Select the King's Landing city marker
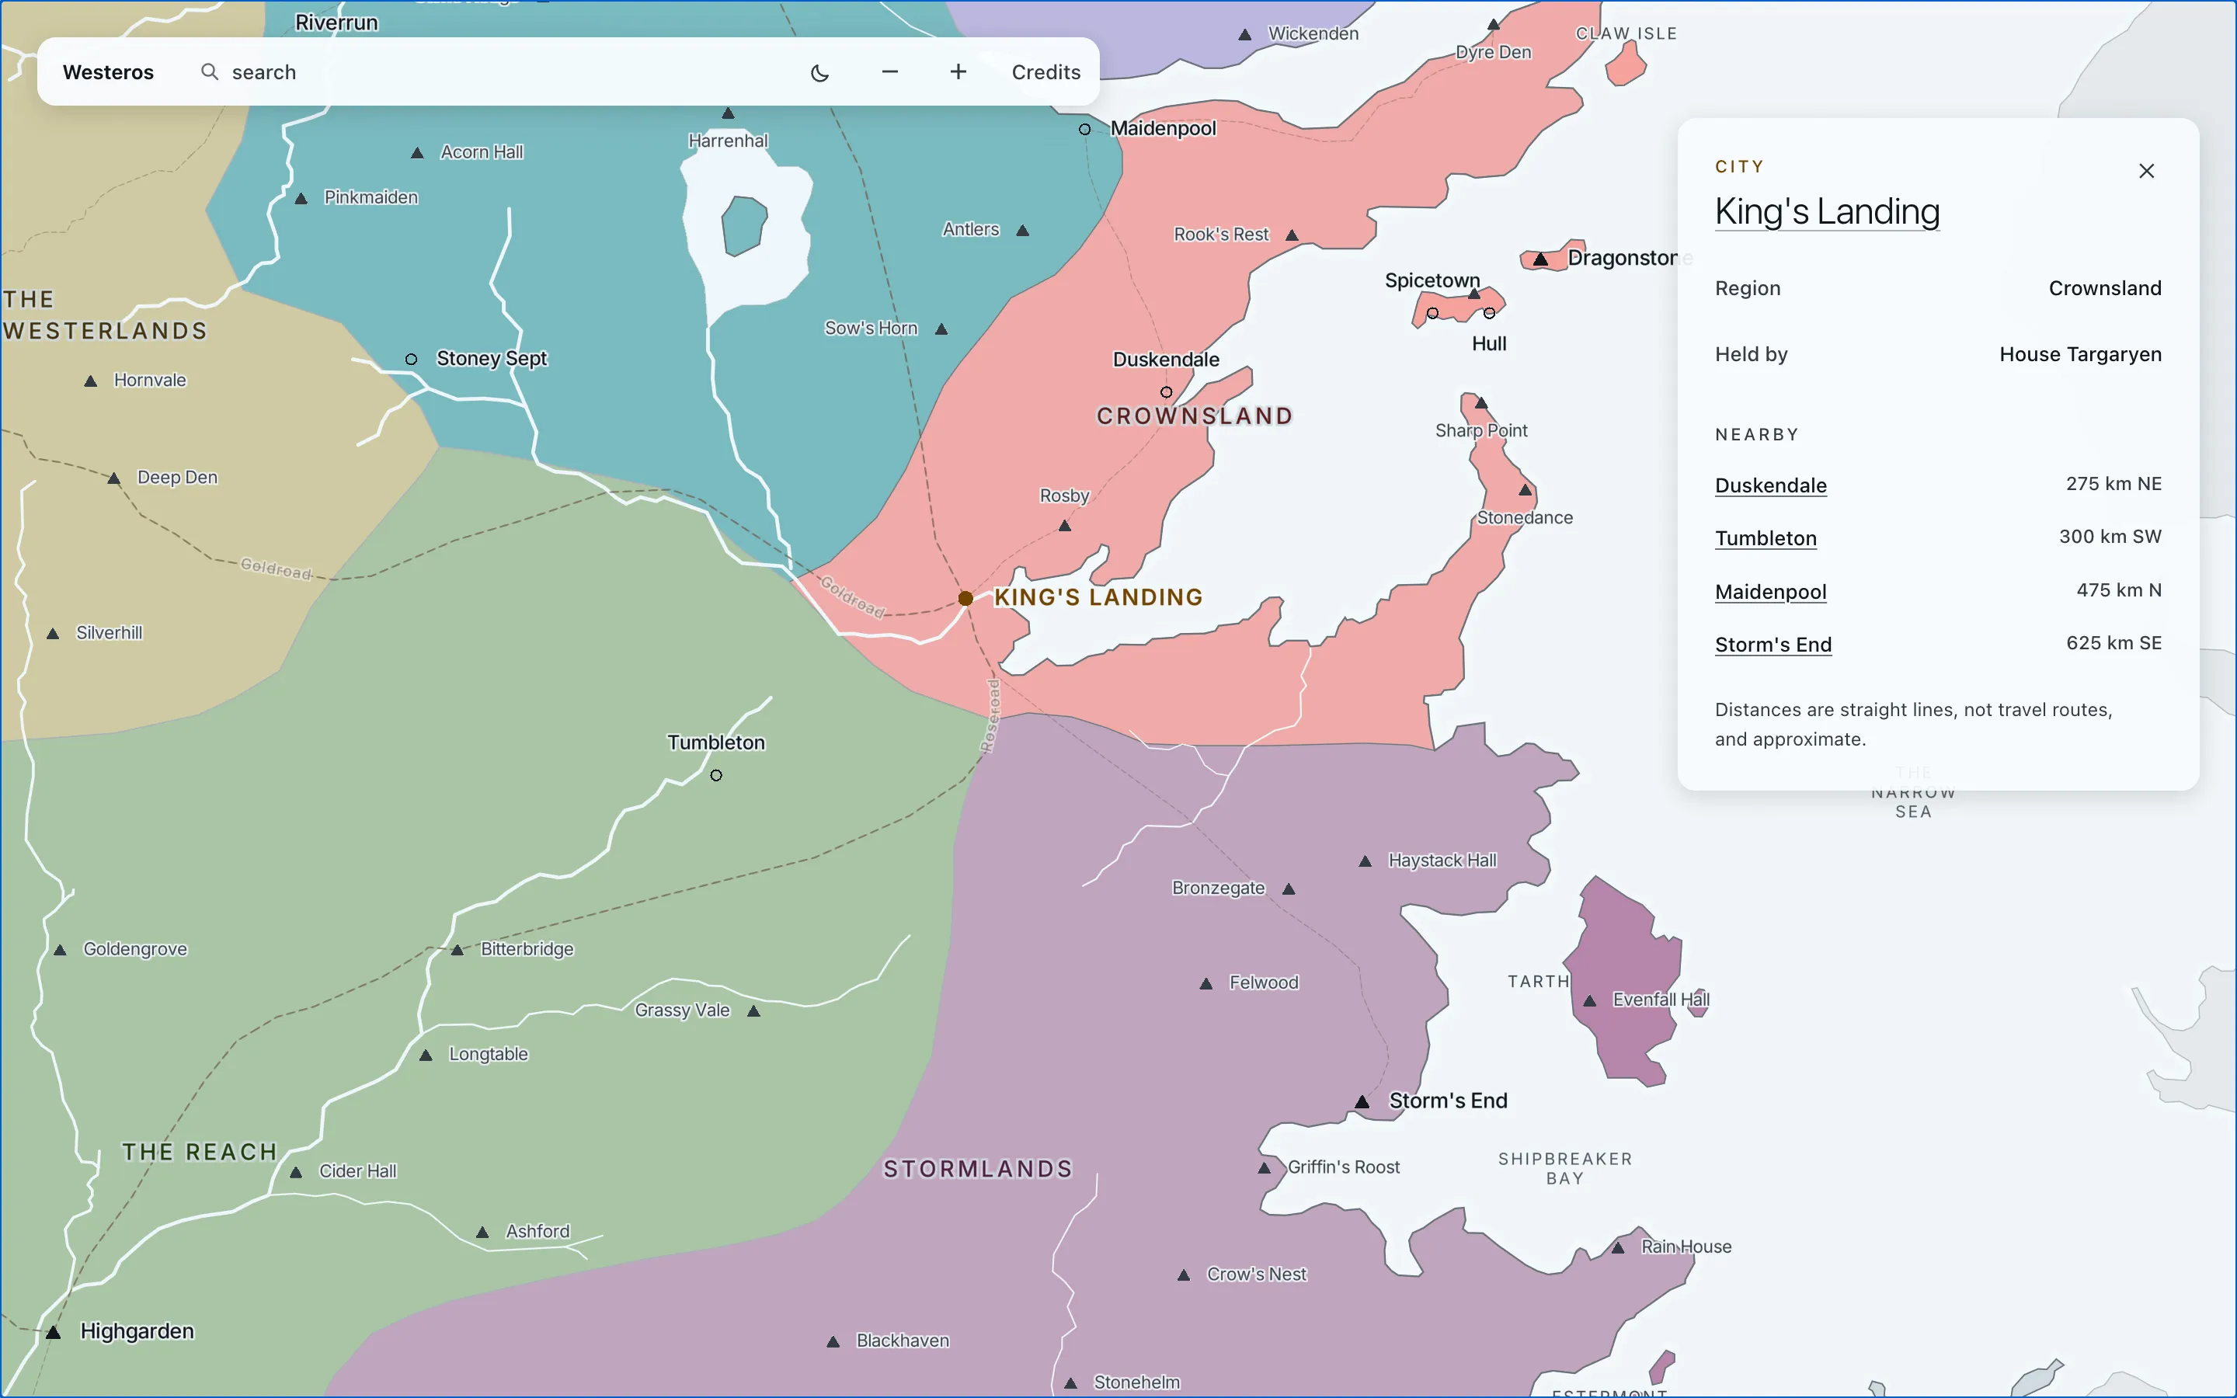Screen dimensions: 2237x1398 [965, 598]
